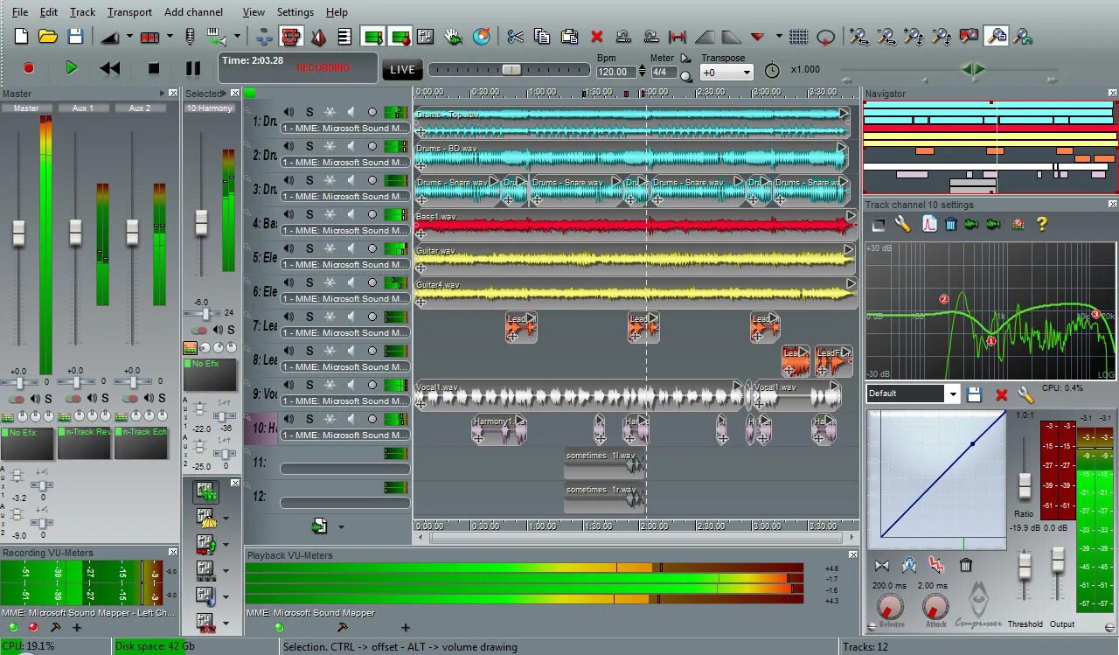Save the project with the floppy icon
The image size is (1119, 655).
coord(75,37)
